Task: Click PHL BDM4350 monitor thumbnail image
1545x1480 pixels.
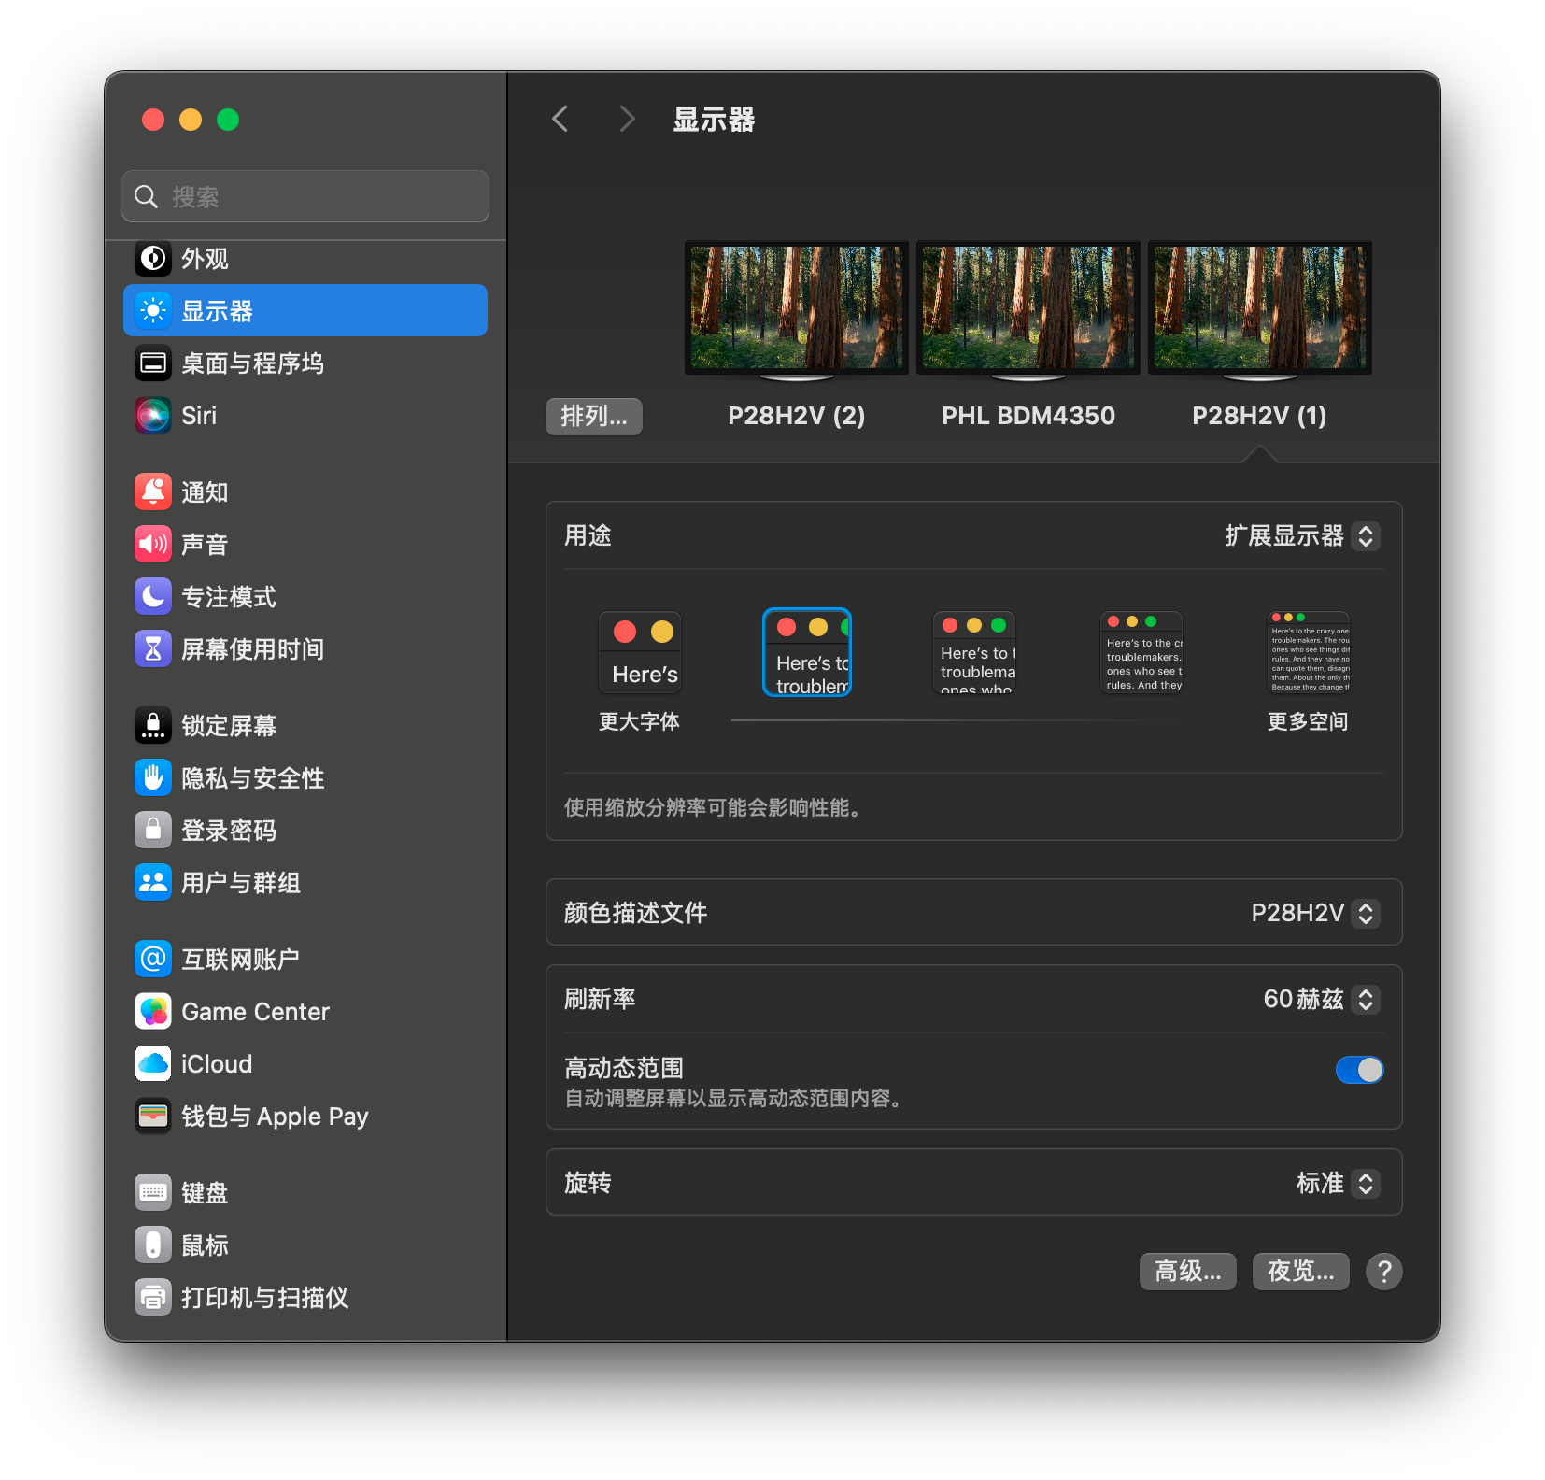Action: pyautogui.click(x=1028, y=310)
